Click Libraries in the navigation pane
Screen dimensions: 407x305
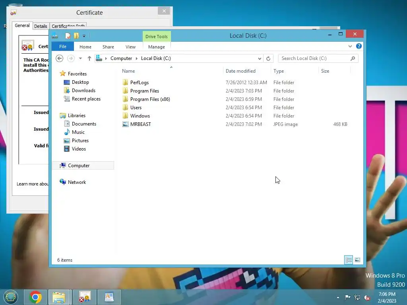(x=77, y=116)
